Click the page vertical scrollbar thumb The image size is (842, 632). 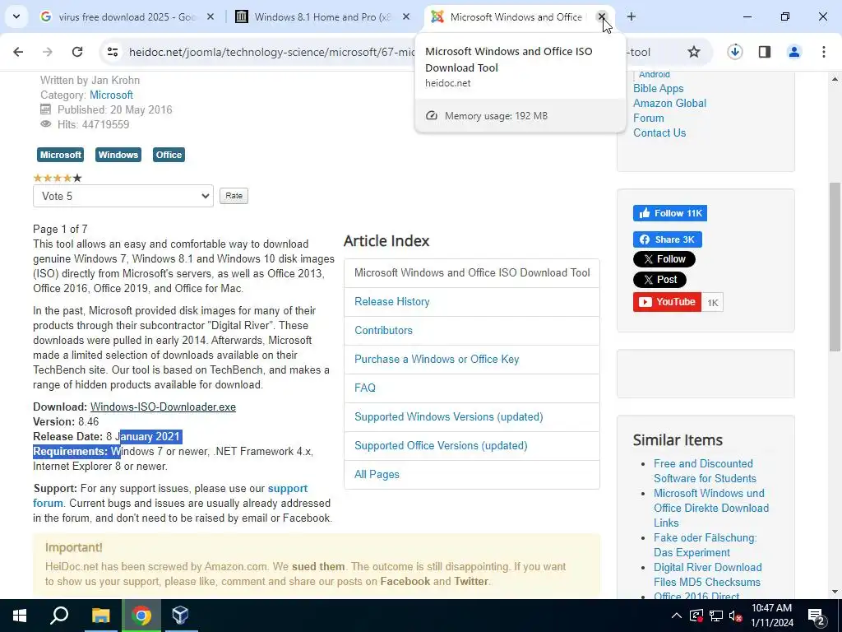tap(835, 267)
